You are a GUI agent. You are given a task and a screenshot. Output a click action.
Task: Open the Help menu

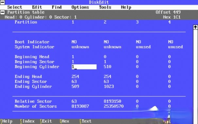coord(126,7)
